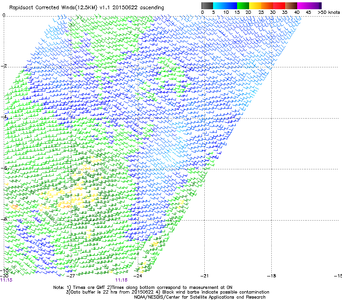Click the orange 25-30 knots legend color
Image resolution: width=342 pixels, height=300 pixels.
pyautogui.click(x=267, y=6)
